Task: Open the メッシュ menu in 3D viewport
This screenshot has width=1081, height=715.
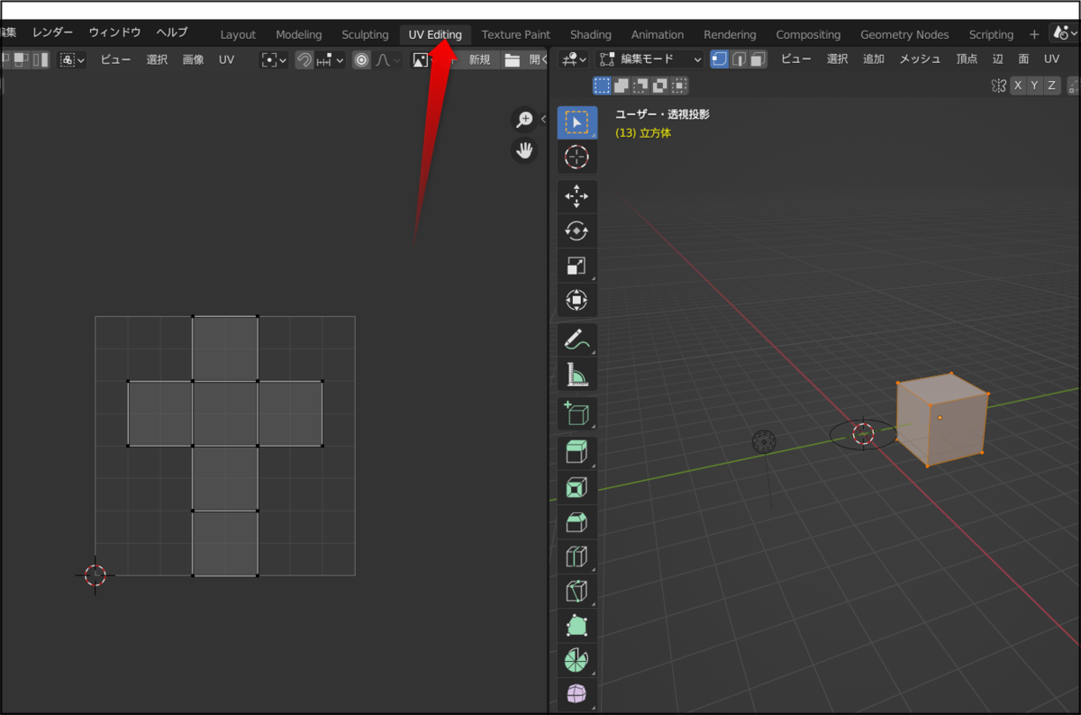Action: 920,59
